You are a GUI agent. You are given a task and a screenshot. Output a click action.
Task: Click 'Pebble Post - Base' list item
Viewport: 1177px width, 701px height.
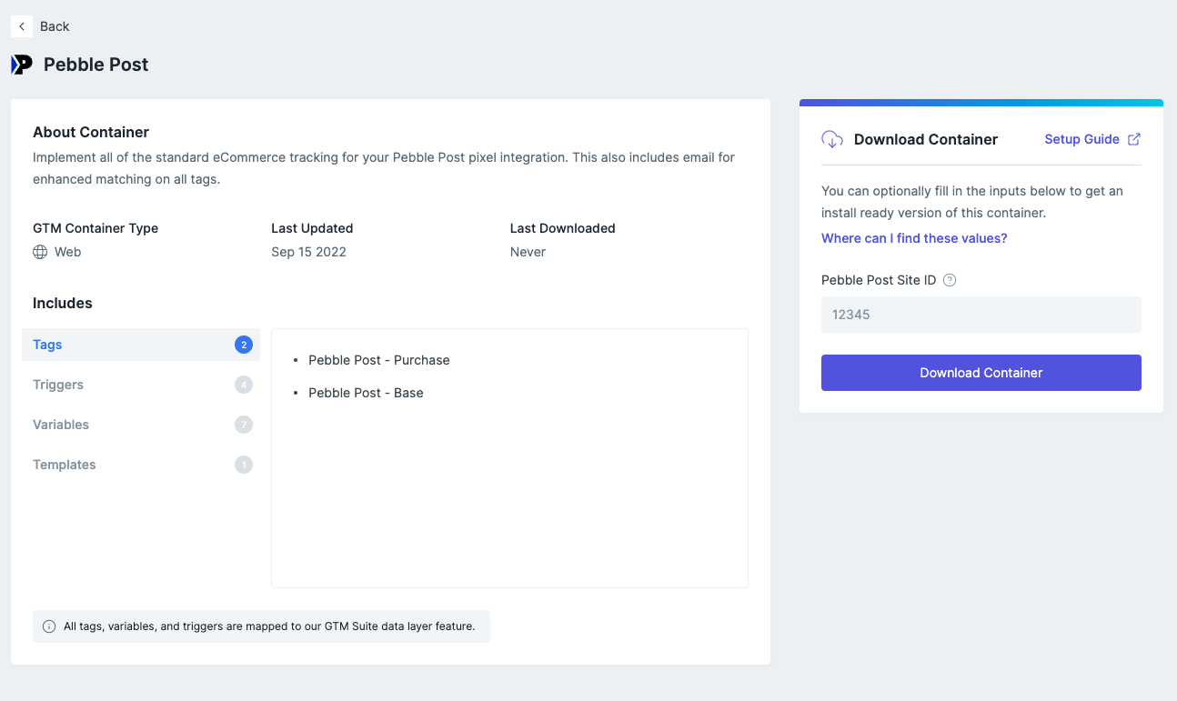pyautogui.click(x=366, y=393)
